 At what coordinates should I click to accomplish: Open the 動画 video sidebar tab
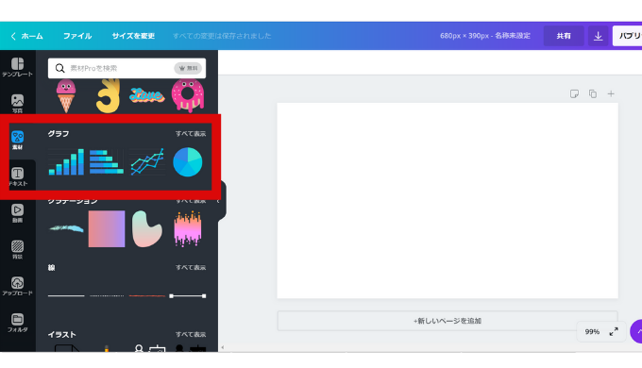(x=17, y=213)
